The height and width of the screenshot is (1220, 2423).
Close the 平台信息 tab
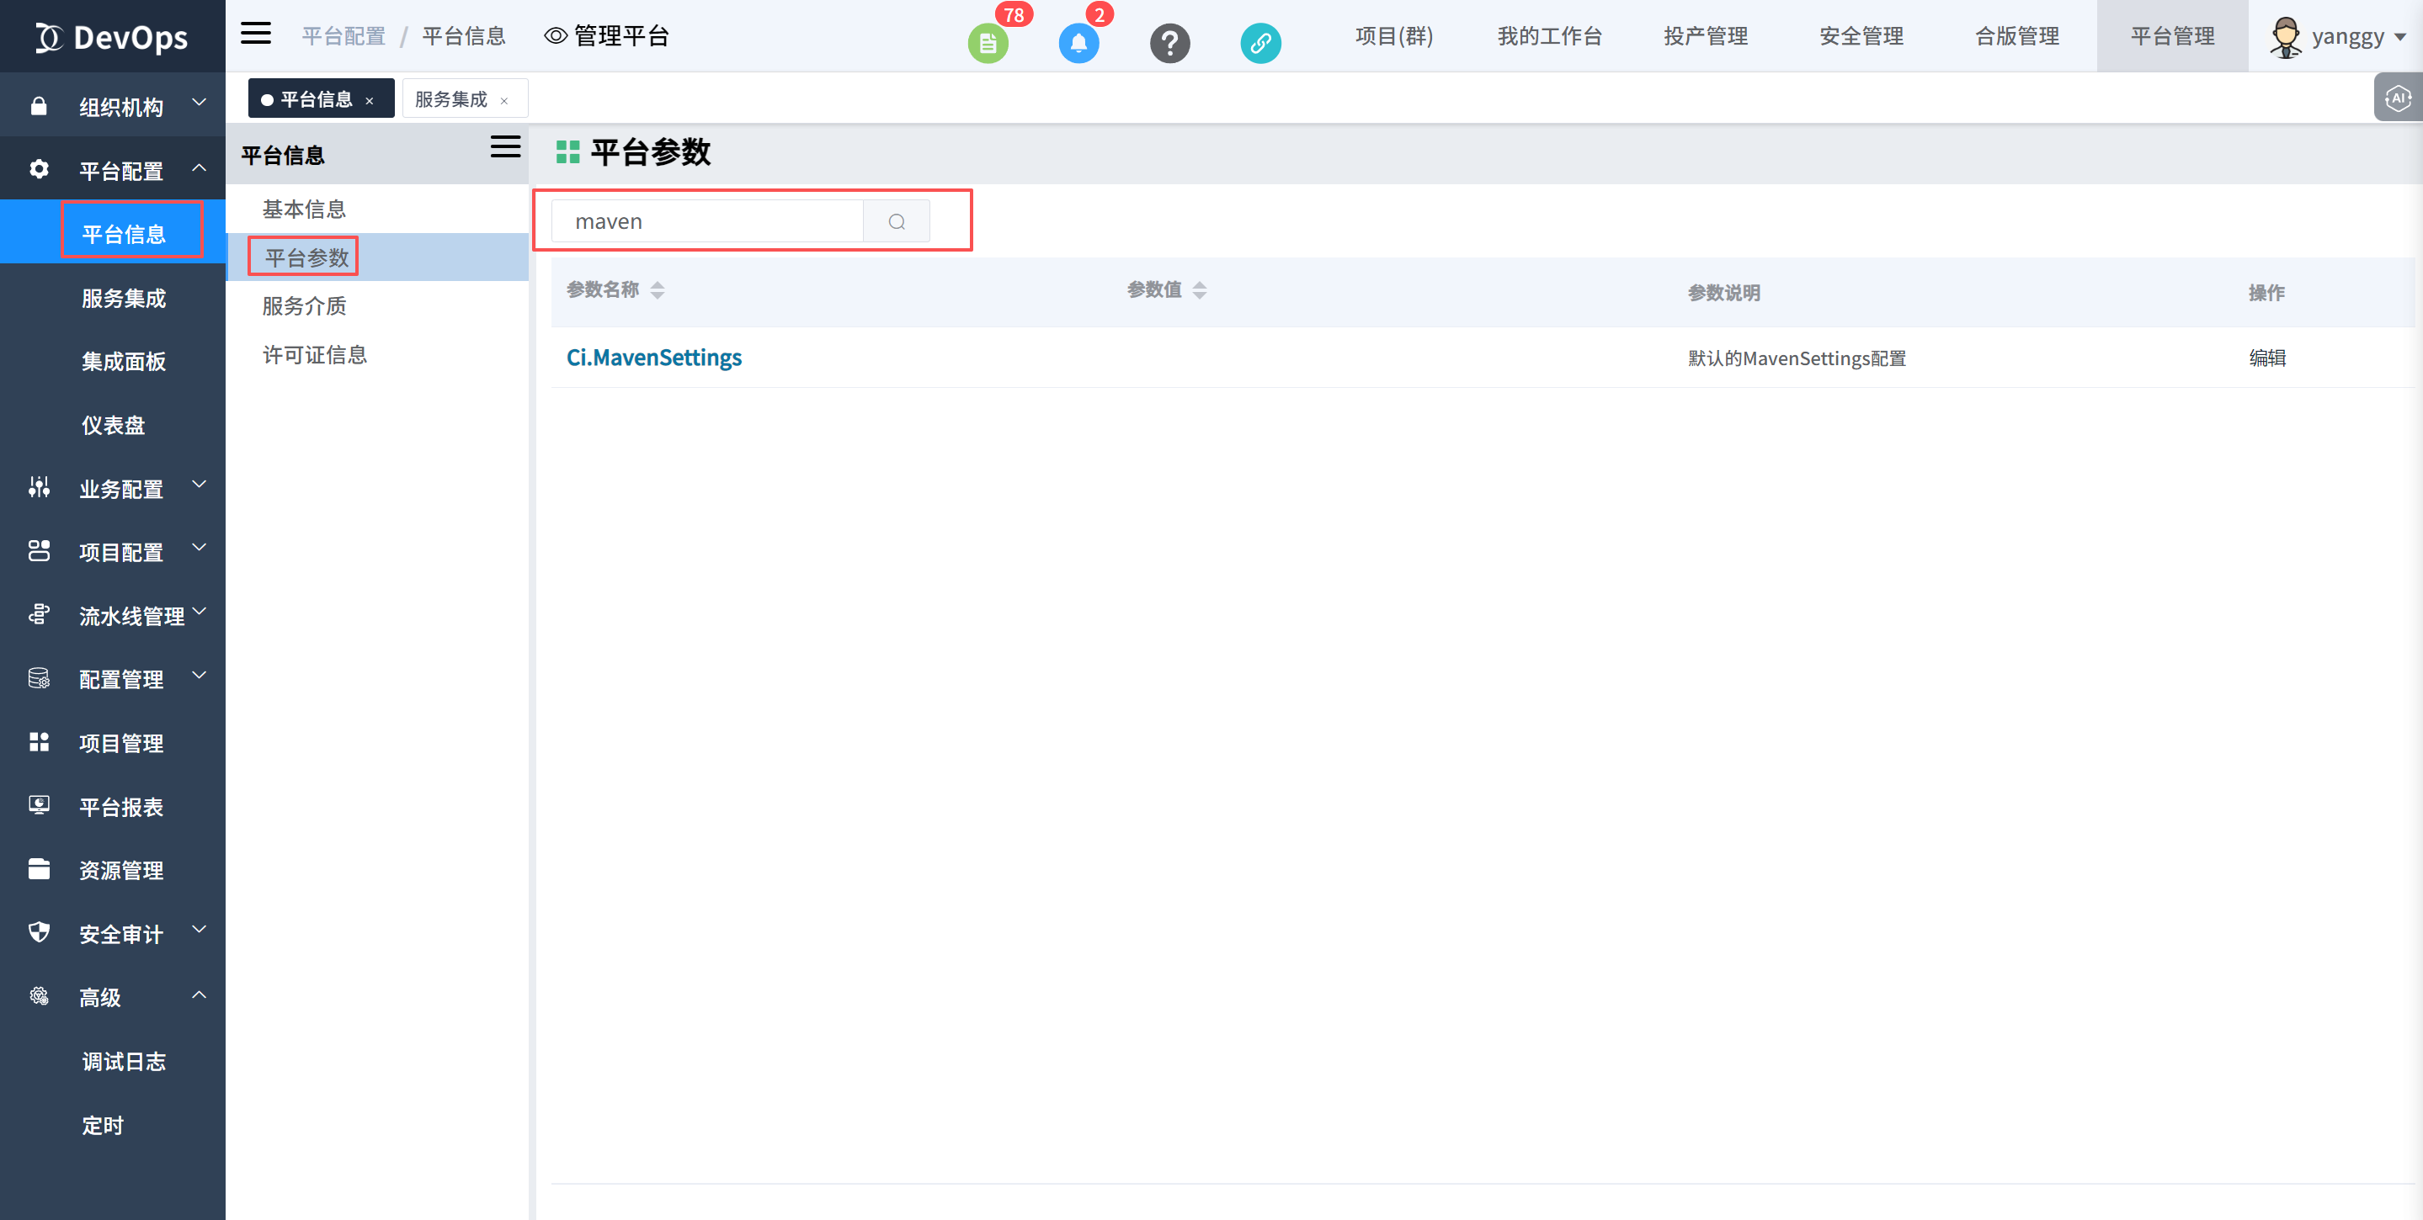370,102
